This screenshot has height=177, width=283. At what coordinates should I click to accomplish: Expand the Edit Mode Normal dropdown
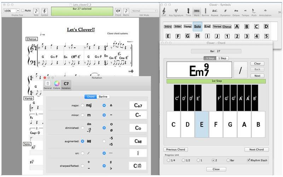pyautogui.click(x=145, y=11)
